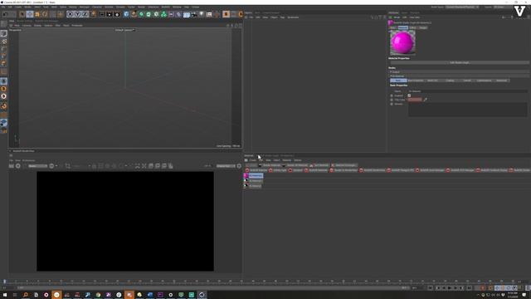The width and height of the screenshot is (531, 299).
Task: Open viewport Cameras menu
Action: [x=27, y=26]
